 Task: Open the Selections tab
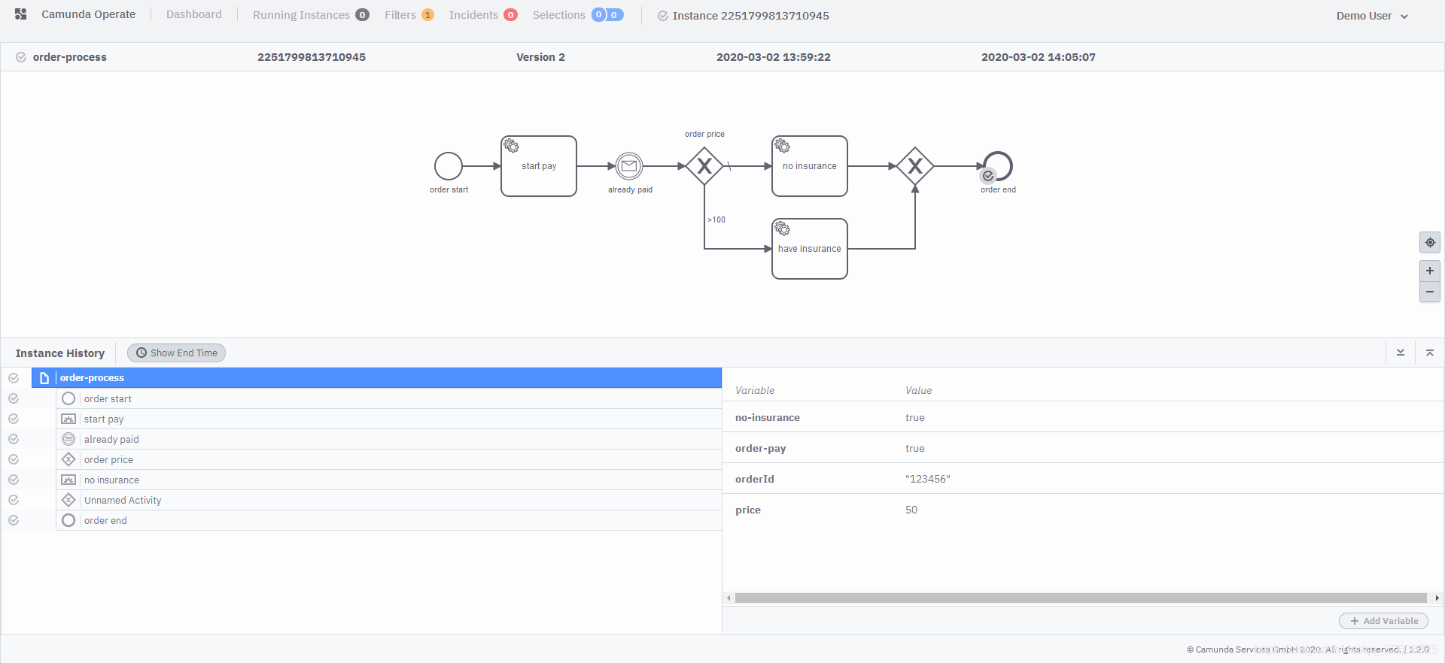(x=578, y=15)
